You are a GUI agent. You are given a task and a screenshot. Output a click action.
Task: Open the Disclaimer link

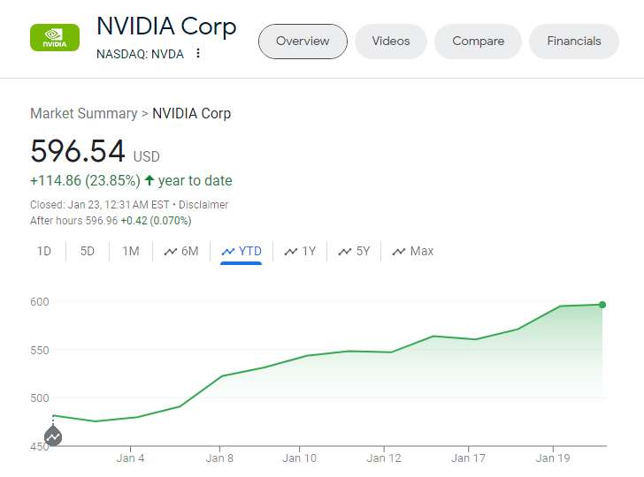[204, 205]
